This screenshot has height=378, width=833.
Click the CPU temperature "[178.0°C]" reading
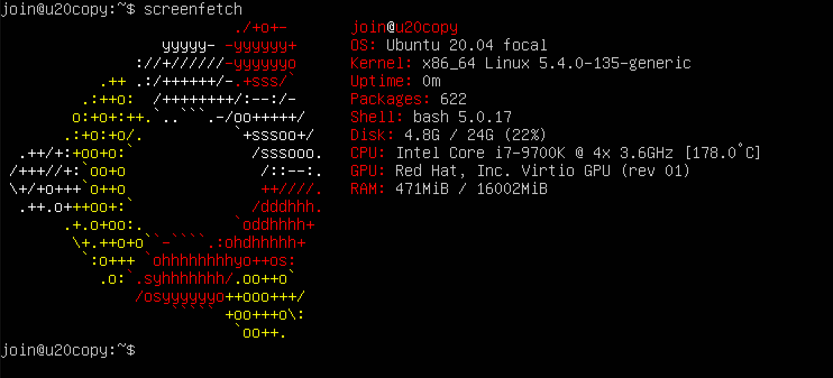click(722, 153)
